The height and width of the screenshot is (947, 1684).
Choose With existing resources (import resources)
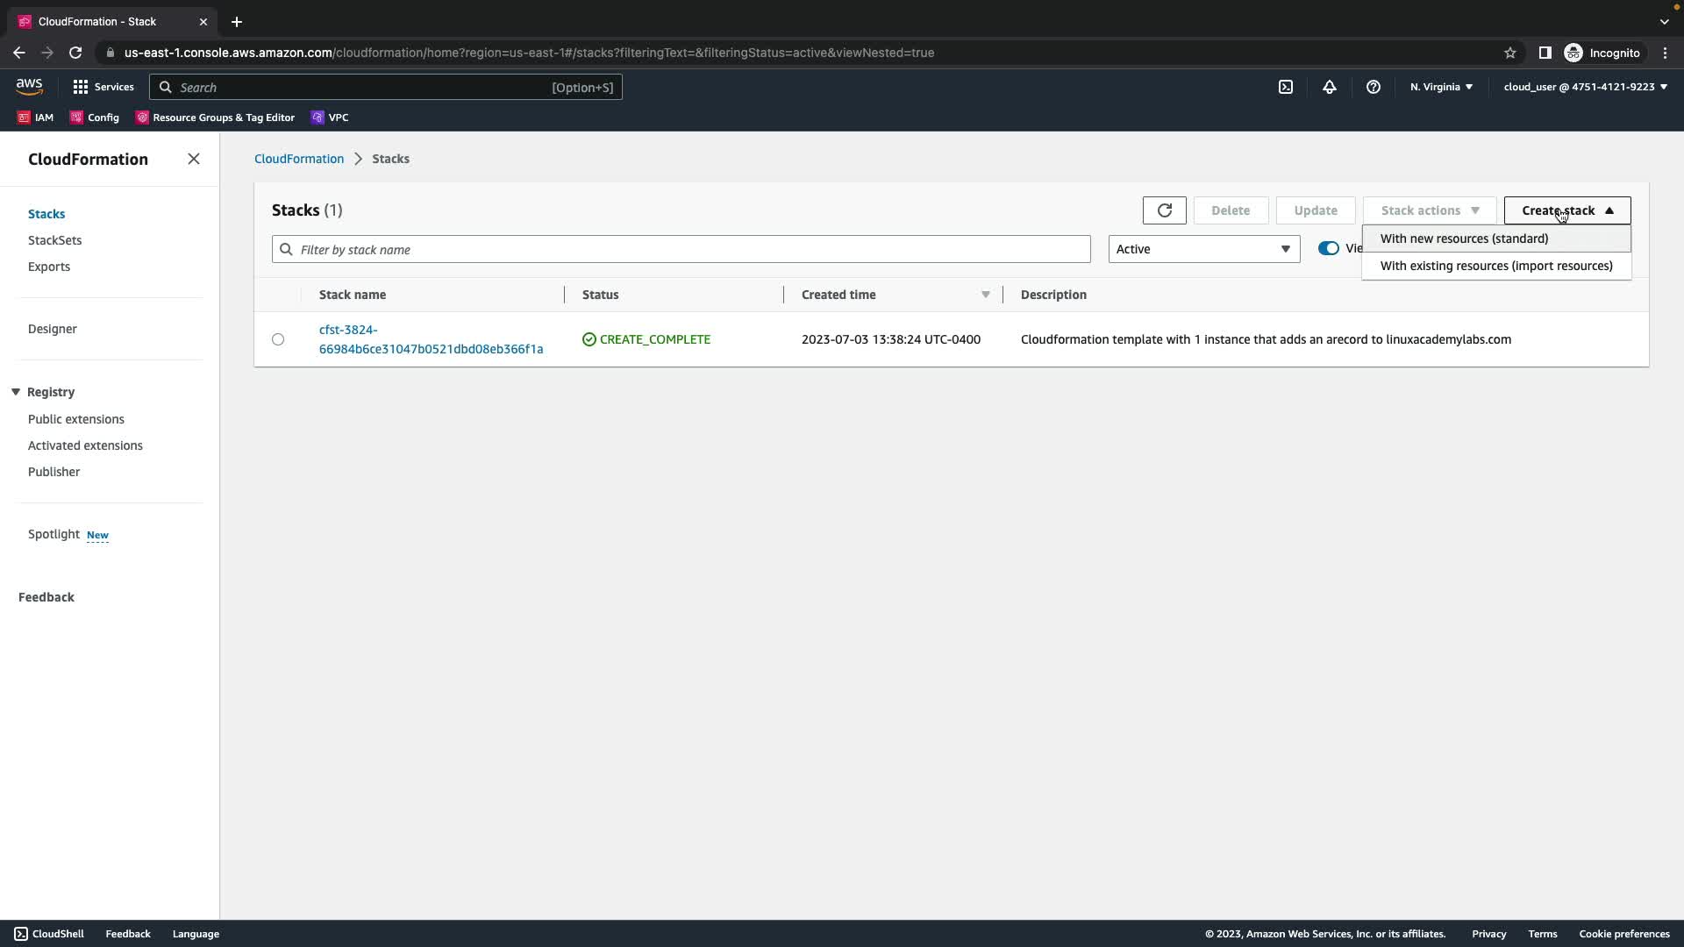tap(1495, 266)
